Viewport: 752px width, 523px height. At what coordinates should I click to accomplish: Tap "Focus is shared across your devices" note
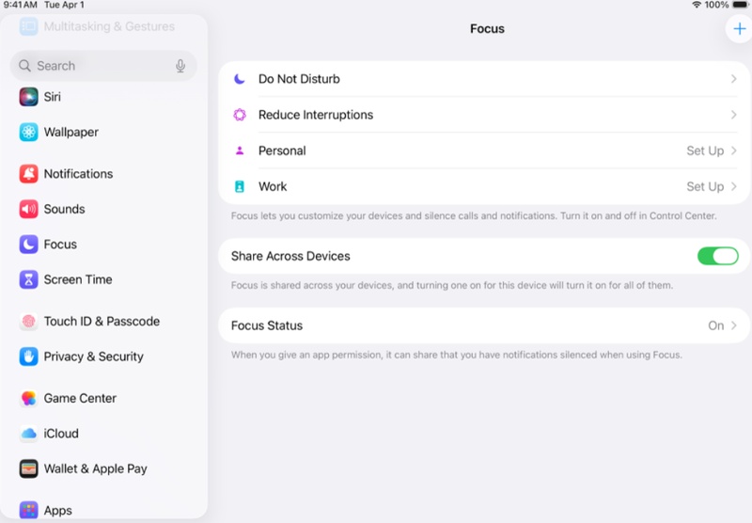[452, 286]
